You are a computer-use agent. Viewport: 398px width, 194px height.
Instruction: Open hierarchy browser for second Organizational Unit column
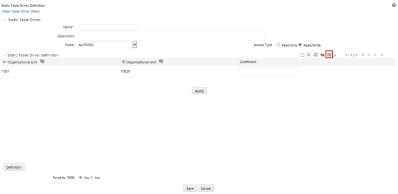pos(161,61)
